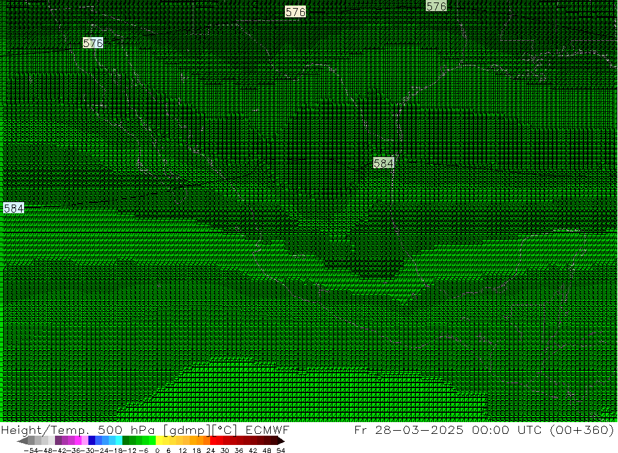The image size is (618, 453).
Task: Click the '30' legend scale value
Action: click(225, 451)
